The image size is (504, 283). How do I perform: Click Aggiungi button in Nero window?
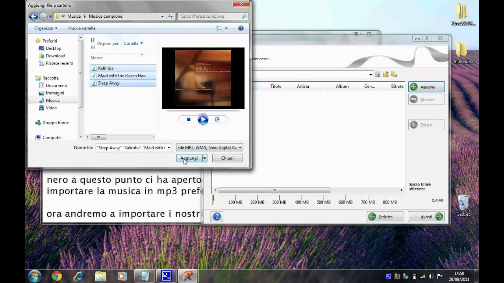point(426,87)
